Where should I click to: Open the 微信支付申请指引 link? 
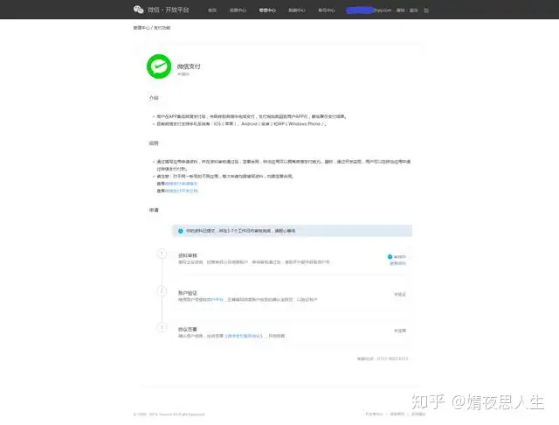[181, 184]
